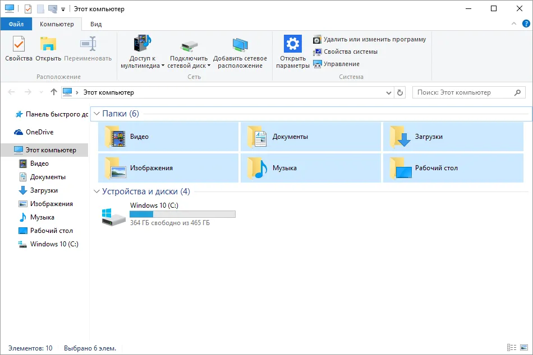Open Документы in the navigation tree
533x355 pixels.
pos(42,177)
